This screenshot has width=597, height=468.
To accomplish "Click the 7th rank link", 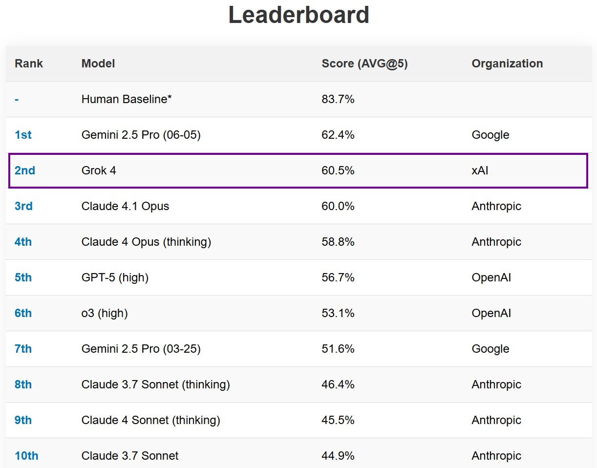I will click(x=23, y=349).
